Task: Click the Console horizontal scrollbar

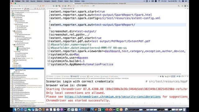Action: click(x=78, y=104)
